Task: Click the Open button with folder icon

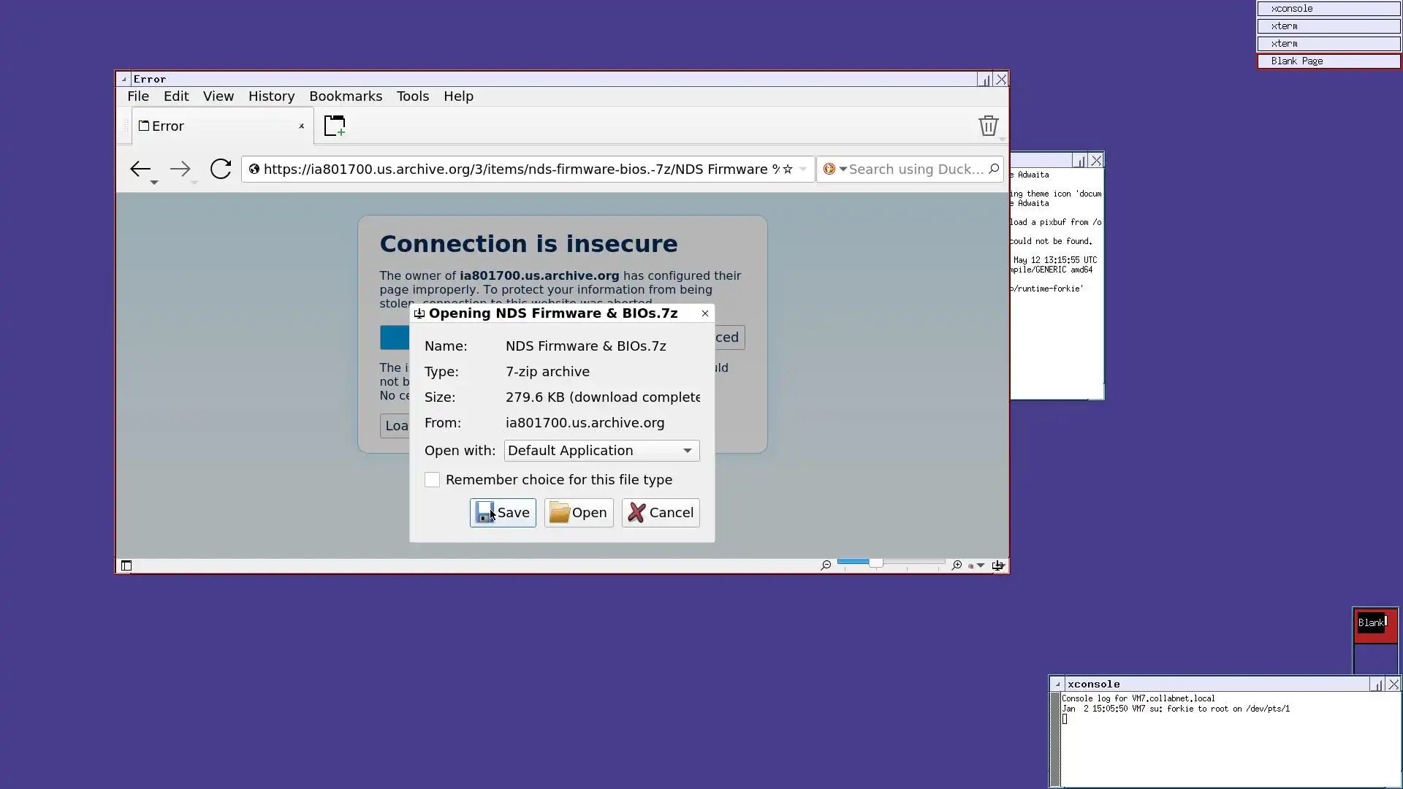Action: (578, 513)
